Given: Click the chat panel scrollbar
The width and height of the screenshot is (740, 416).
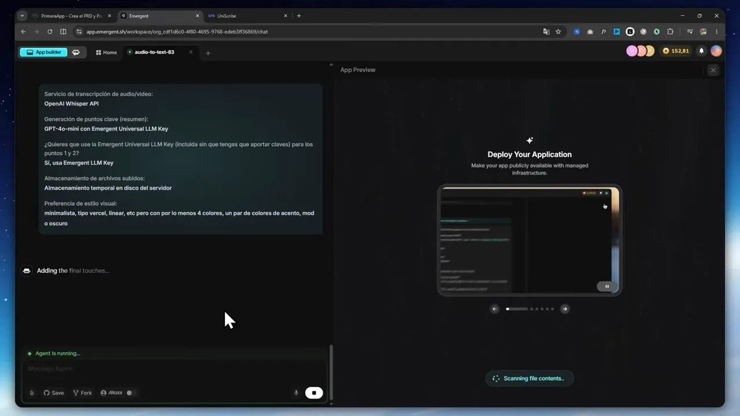Looking at the screenshot, I should point(331,374).
